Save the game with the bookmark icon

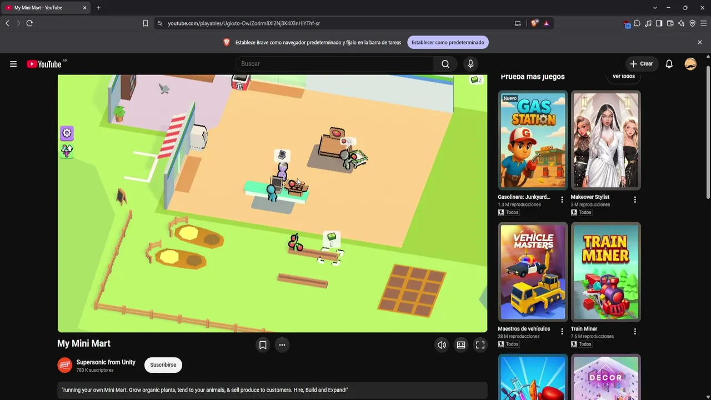coord(263,345)
